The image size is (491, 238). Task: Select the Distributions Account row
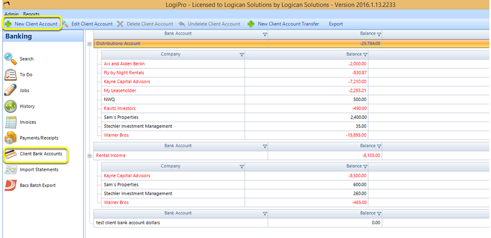pos(292,44)
